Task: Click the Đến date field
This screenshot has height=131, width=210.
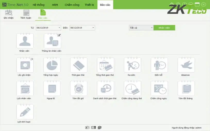Action: [82, 28]
